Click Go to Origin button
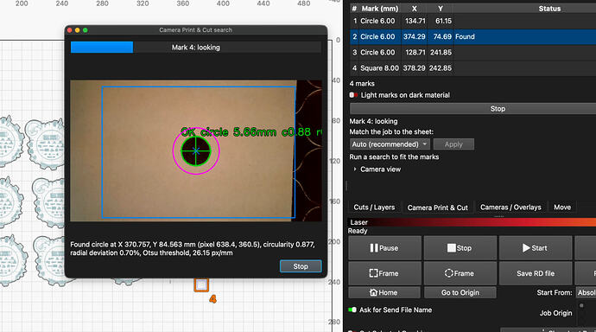This screenshot has height=332, width=596. (x=460, y=292)
